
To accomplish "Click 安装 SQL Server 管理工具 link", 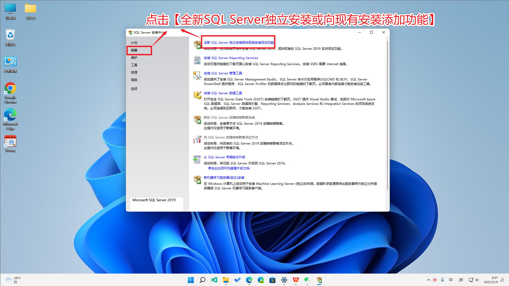I will tap(223, 73).
